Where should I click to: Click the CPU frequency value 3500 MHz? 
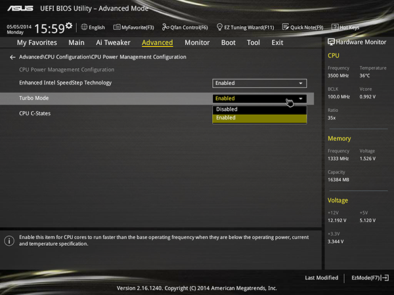pos(338,76)
